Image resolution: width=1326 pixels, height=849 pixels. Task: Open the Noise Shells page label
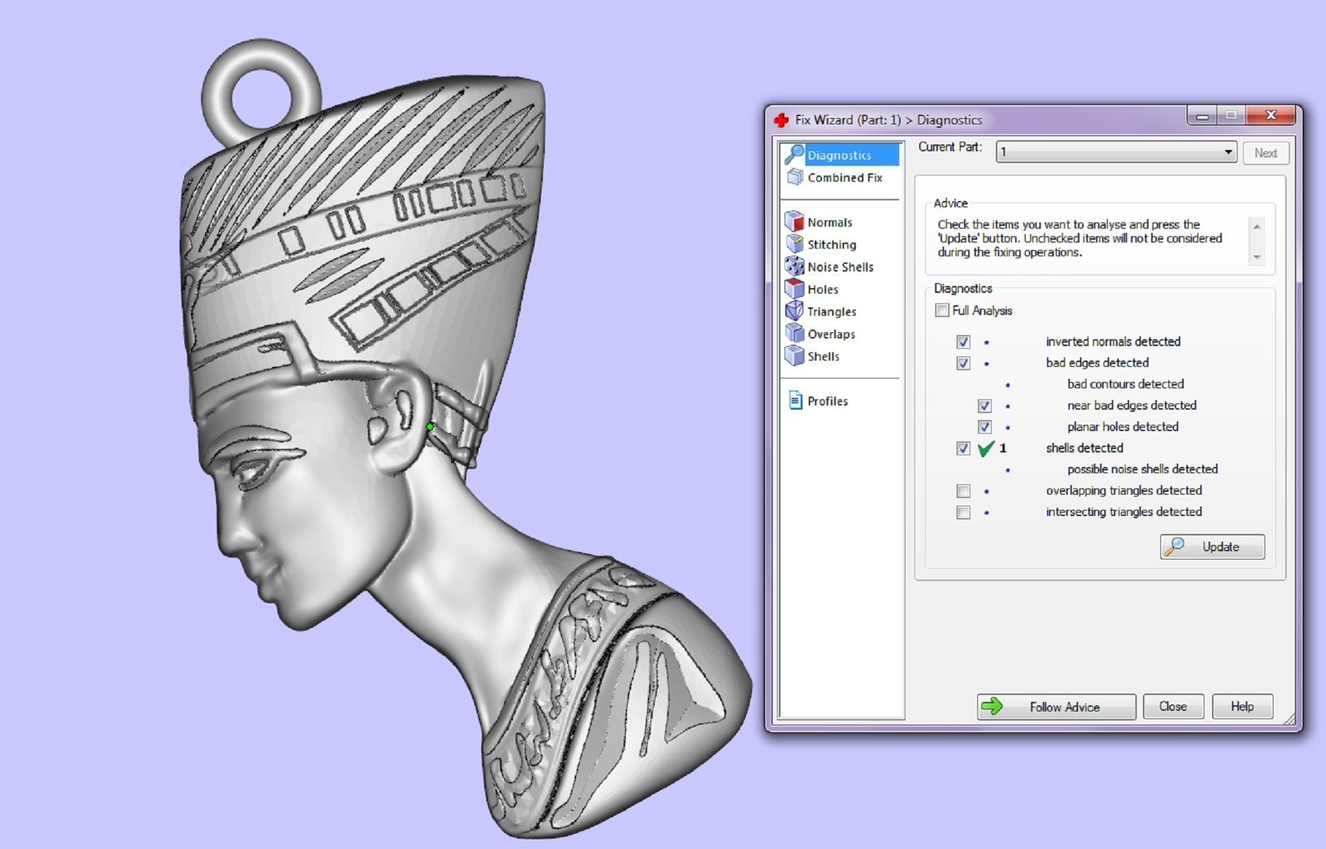tap(840, 267)
